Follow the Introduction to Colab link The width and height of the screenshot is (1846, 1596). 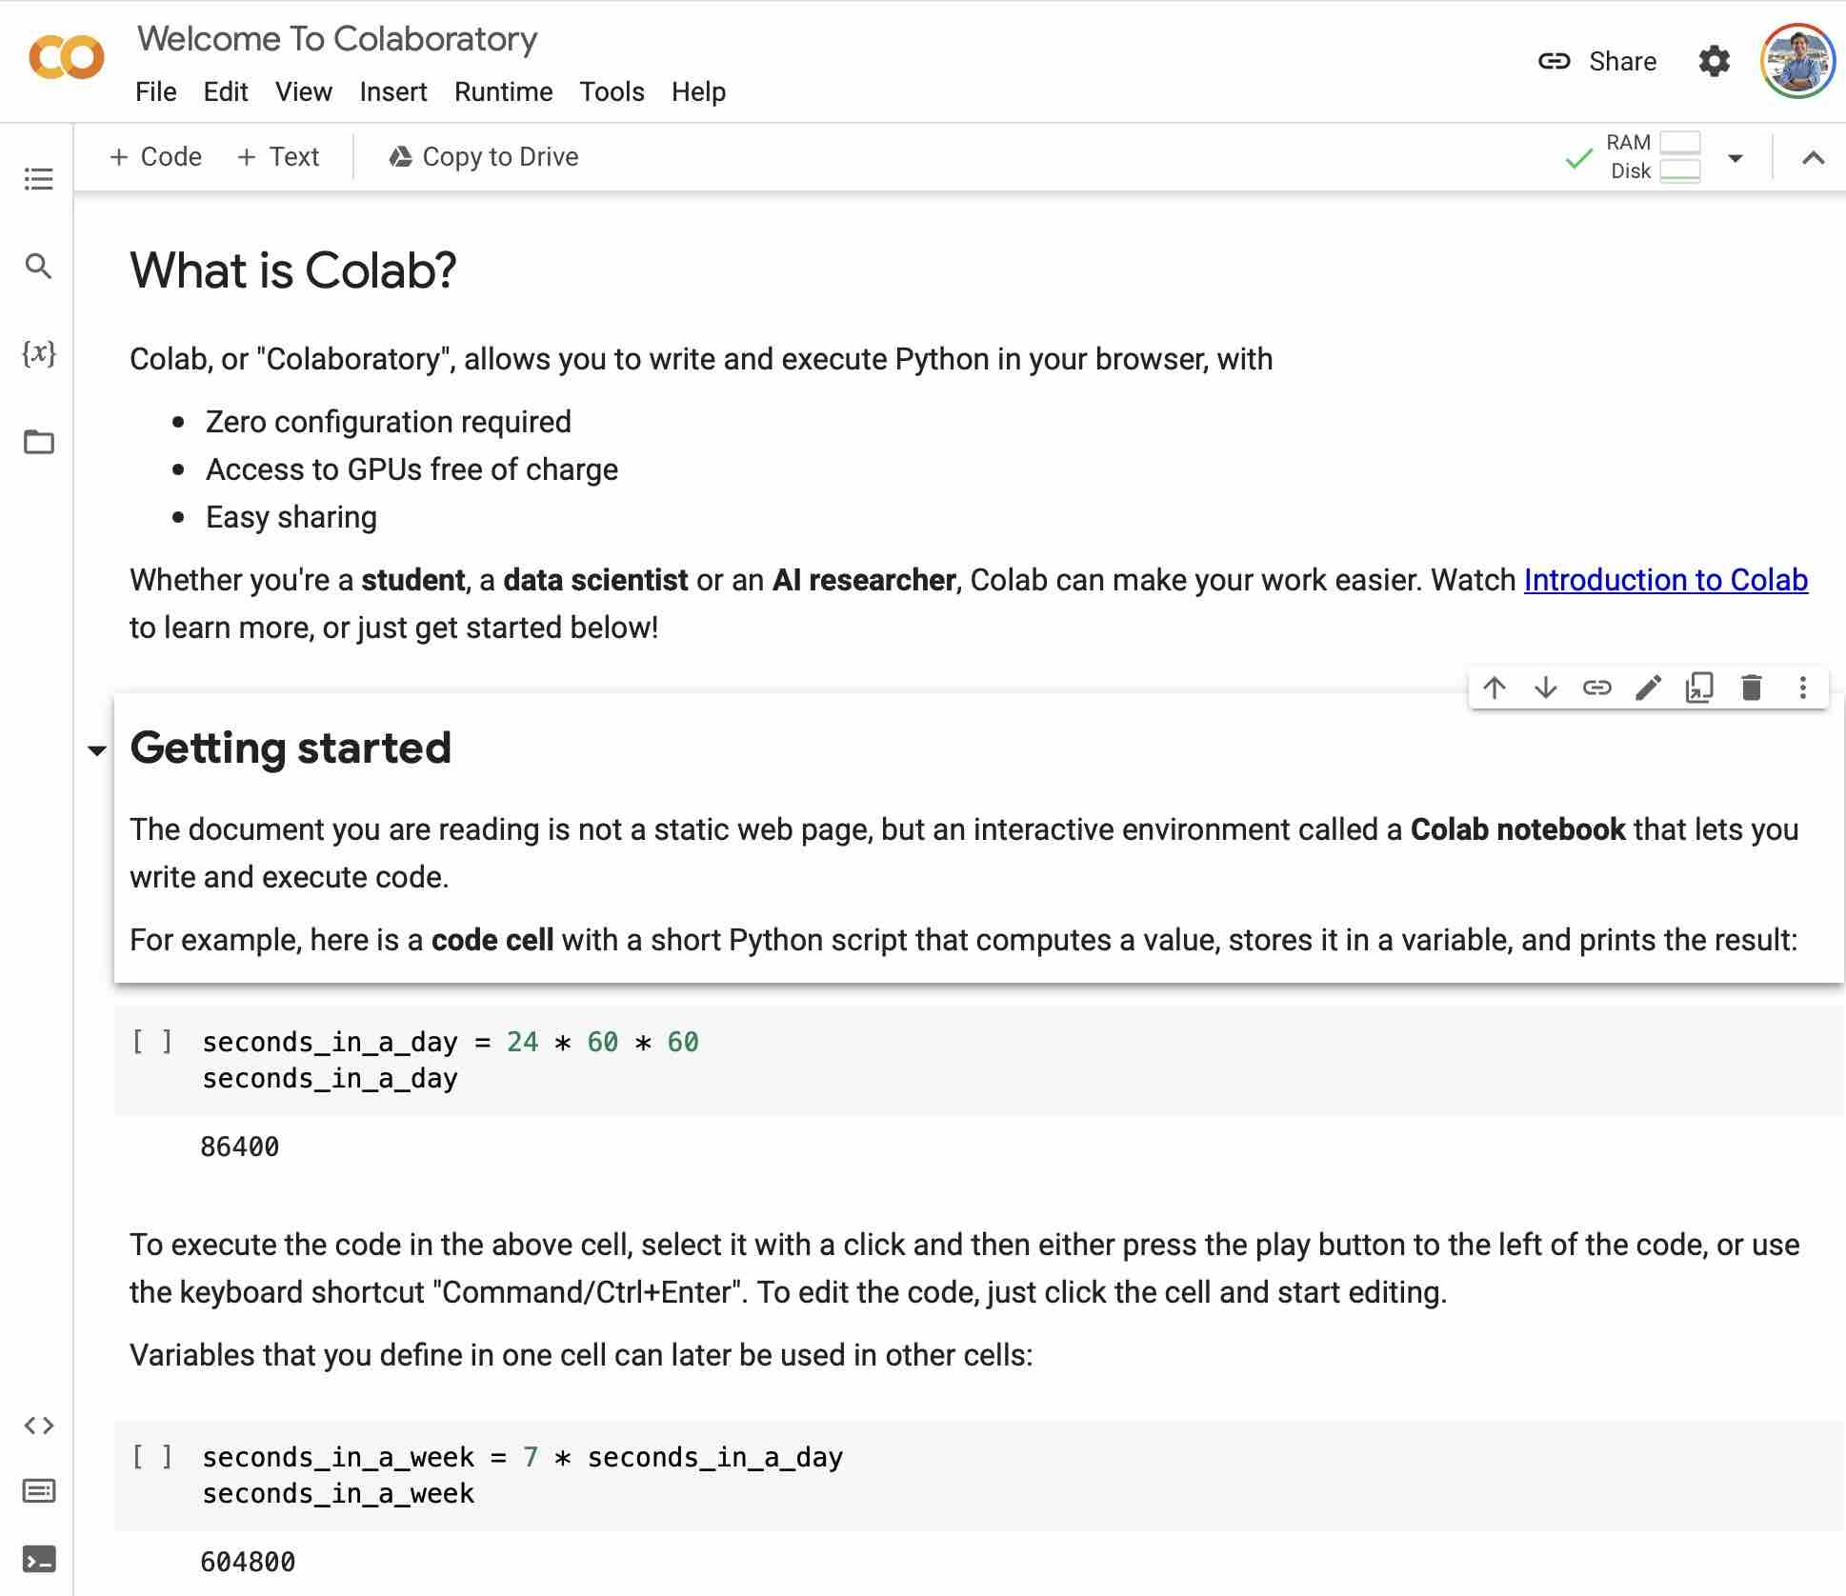point(1665,580)
